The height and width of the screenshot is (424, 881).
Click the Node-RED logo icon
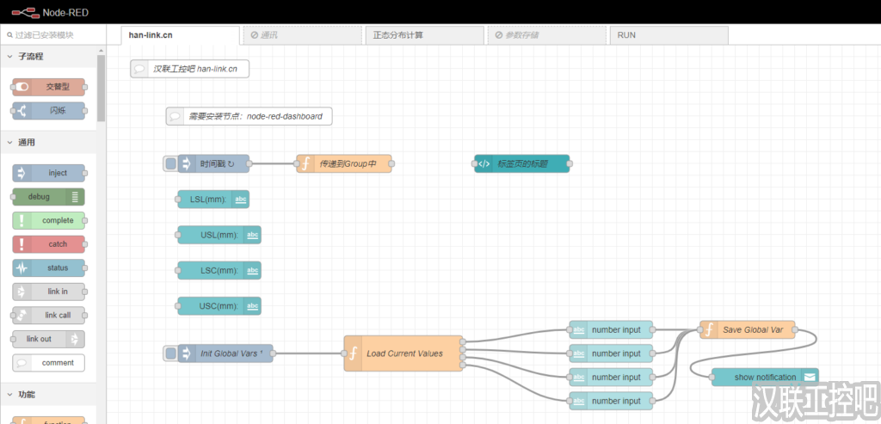click(24, 12)
